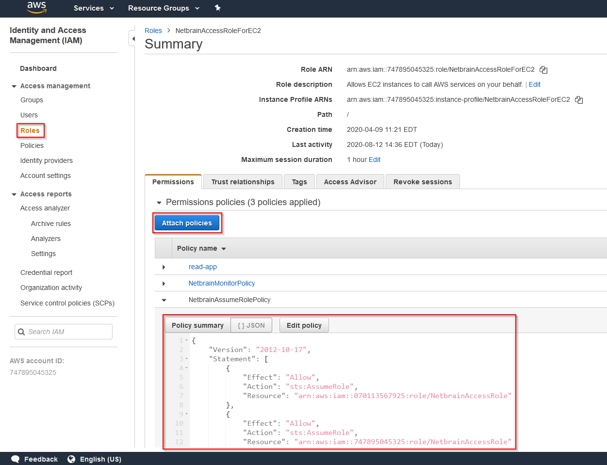Open Roles in the sidebar

[30, 130]
